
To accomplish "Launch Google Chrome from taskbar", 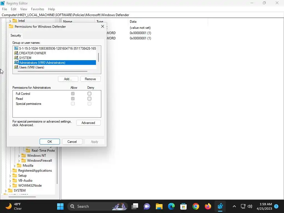I will pyautogui.click(x=196, y=206).
